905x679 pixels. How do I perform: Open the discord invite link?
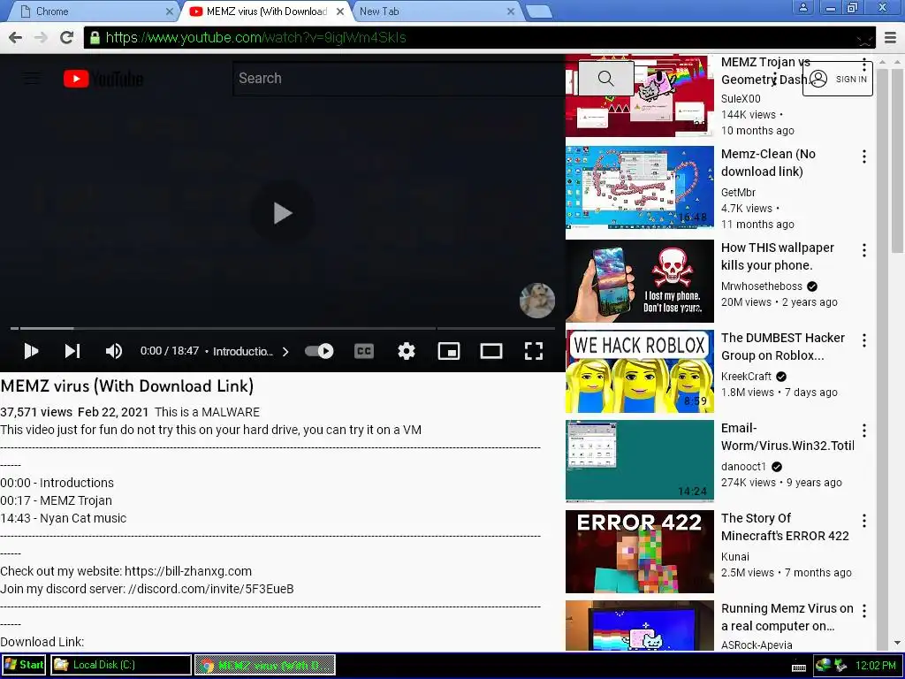point(211,589)
